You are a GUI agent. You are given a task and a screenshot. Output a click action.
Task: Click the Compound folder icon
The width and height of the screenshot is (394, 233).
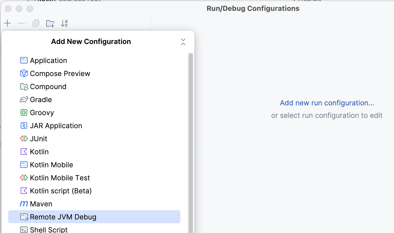24,87
